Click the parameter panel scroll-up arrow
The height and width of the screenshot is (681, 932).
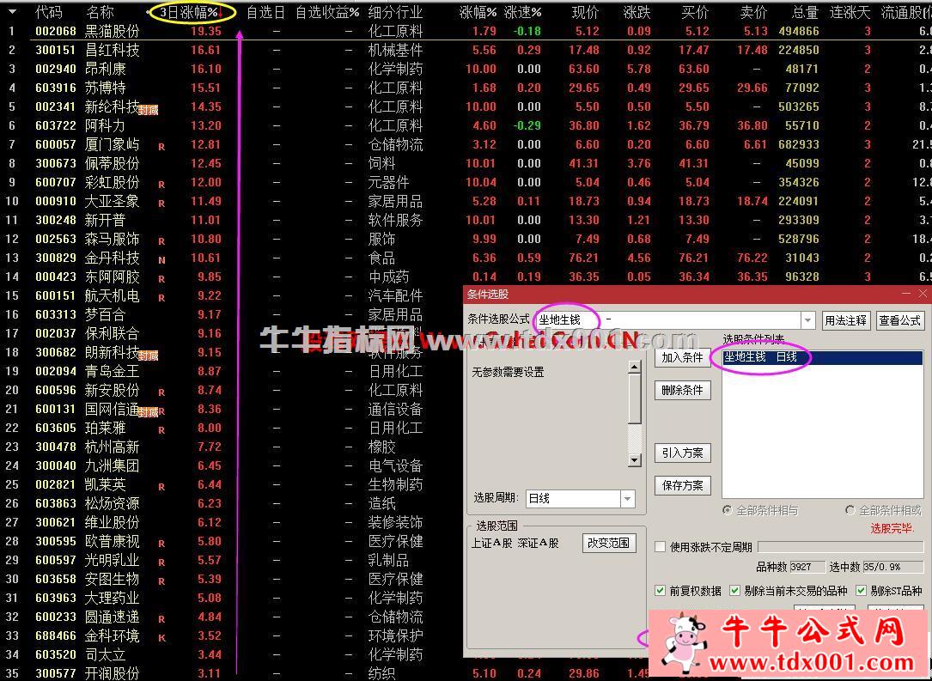(x=634, y=368)
